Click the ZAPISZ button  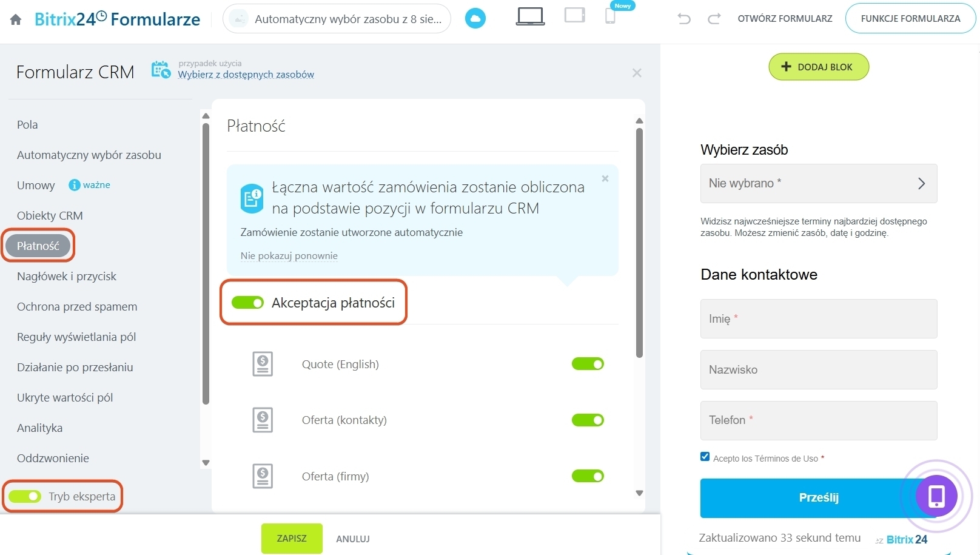click(x=292, y=539)
